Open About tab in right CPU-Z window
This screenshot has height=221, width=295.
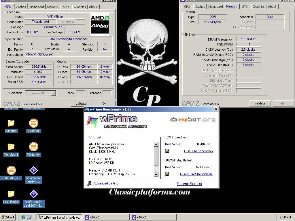click(272, 7)
